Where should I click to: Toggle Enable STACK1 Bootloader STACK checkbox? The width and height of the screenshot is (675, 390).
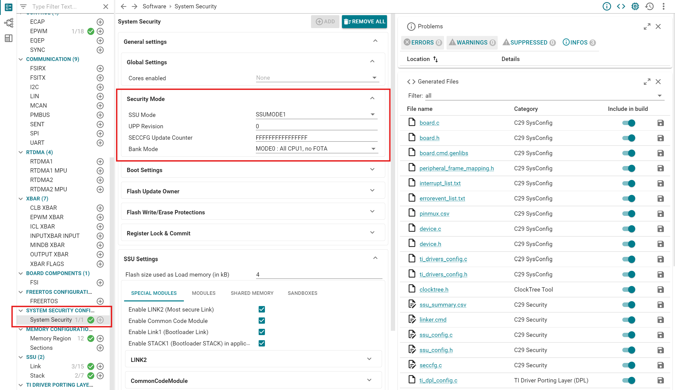tap(262, 343)
